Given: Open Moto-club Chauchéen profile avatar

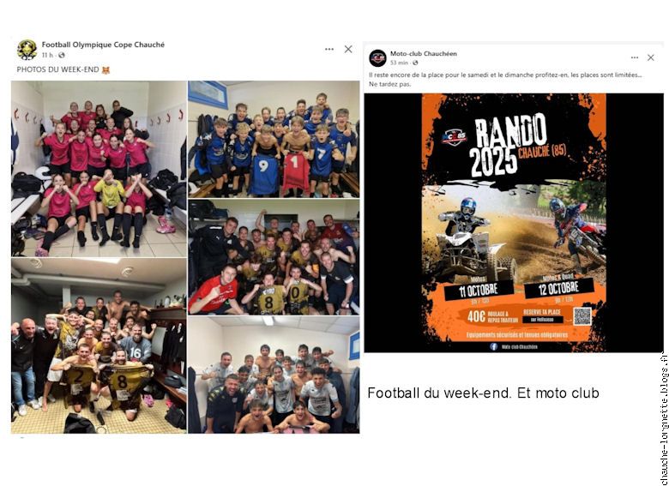Looking at the screenshot, I should [377, 58].
